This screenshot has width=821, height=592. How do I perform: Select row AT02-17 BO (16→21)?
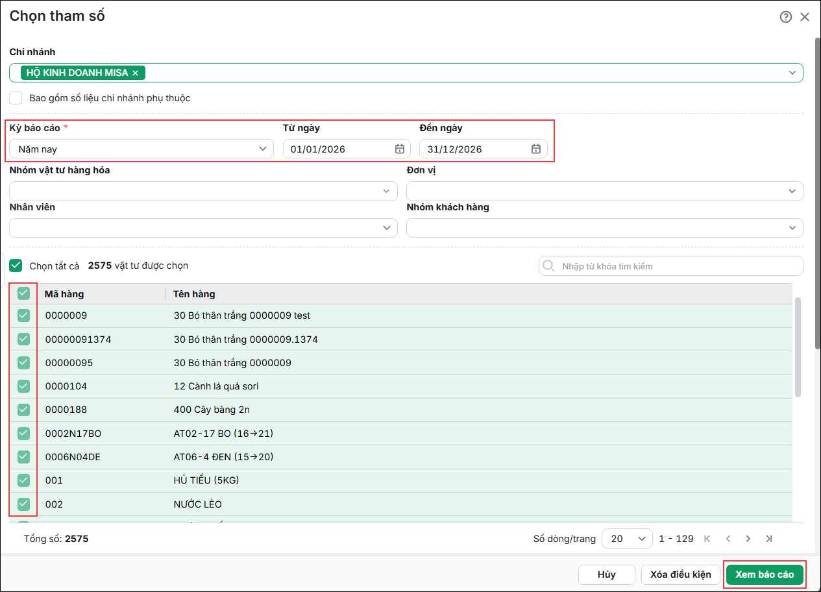point(401,433)
